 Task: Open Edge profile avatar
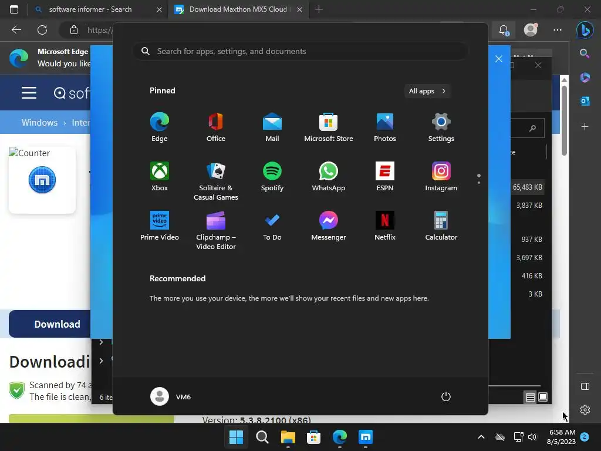coord(531,30)
